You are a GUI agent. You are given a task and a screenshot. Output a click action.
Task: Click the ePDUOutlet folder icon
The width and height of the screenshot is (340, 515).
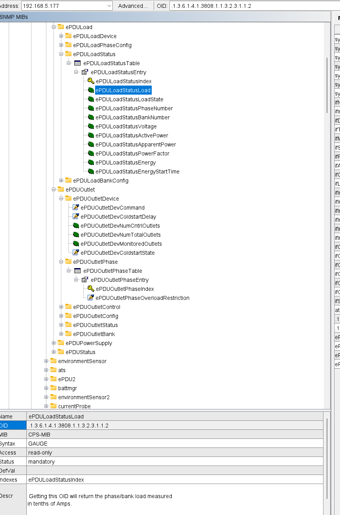61,190
